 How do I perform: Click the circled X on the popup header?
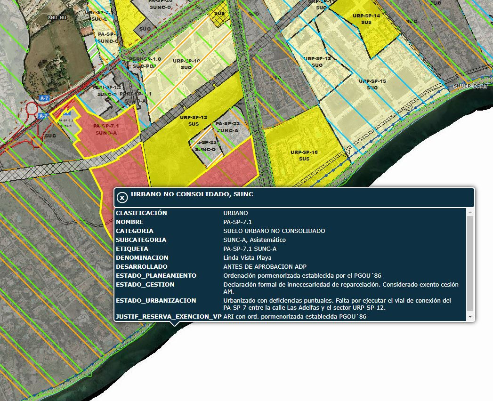[123, 197]
